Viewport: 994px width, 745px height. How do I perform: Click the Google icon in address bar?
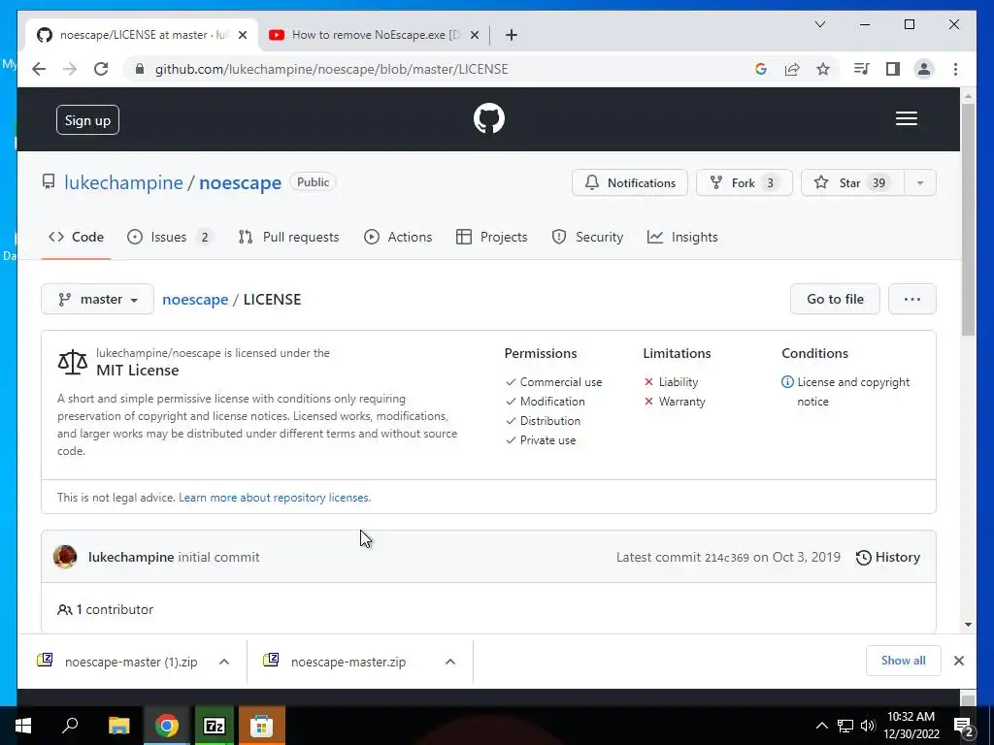pos(761,69)
